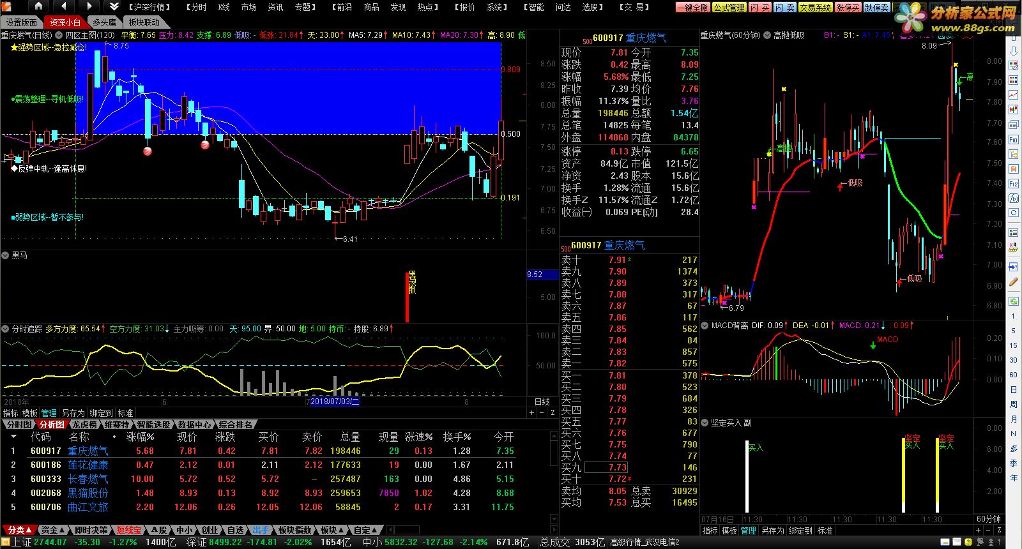The image size is (1022, 549).
Task: Click the 闪买 quick-buy button
Action: coord(759,8)
